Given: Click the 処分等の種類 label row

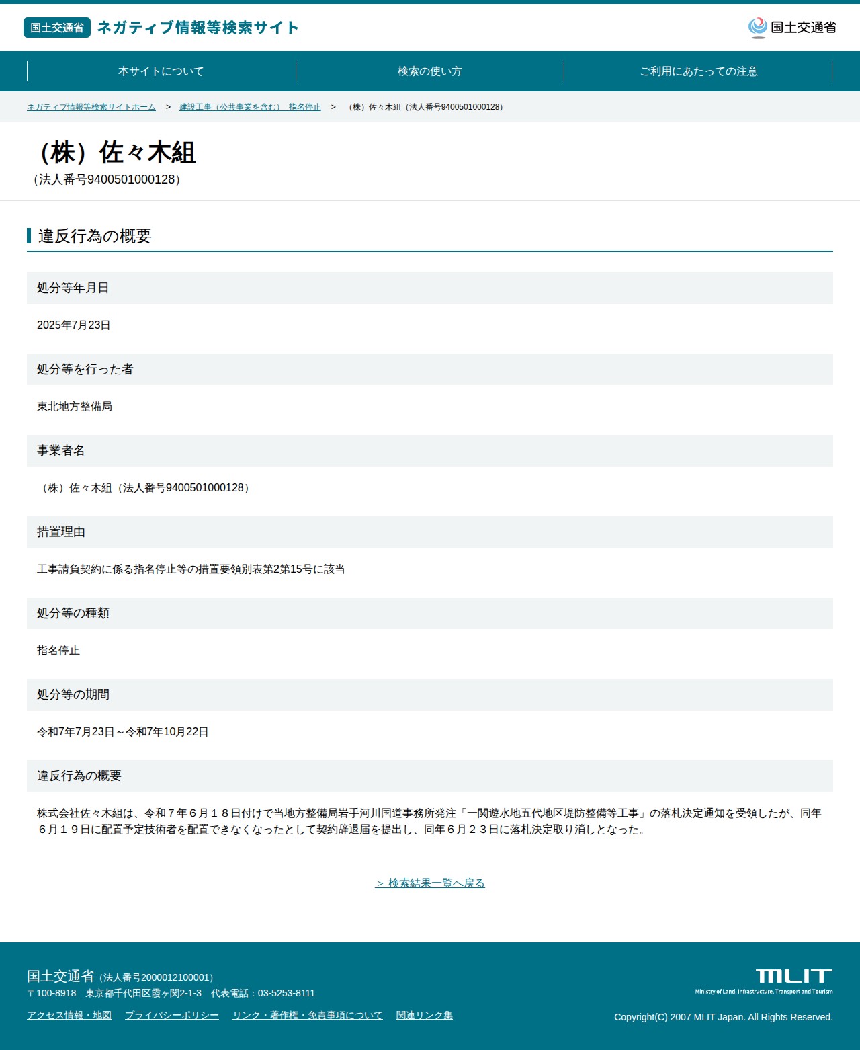Looking at the screenshot, I should (430, 613).
